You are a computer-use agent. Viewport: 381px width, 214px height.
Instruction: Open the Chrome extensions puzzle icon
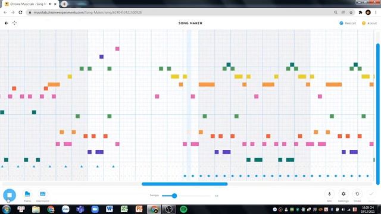click(x=360, y=12)
